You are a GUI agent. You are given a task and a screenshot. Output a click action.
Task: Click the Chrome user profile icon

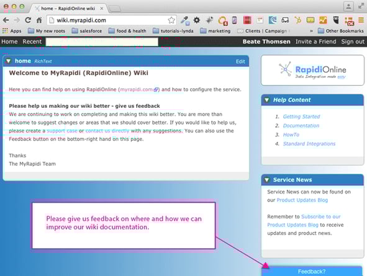[x=348, y=6]
